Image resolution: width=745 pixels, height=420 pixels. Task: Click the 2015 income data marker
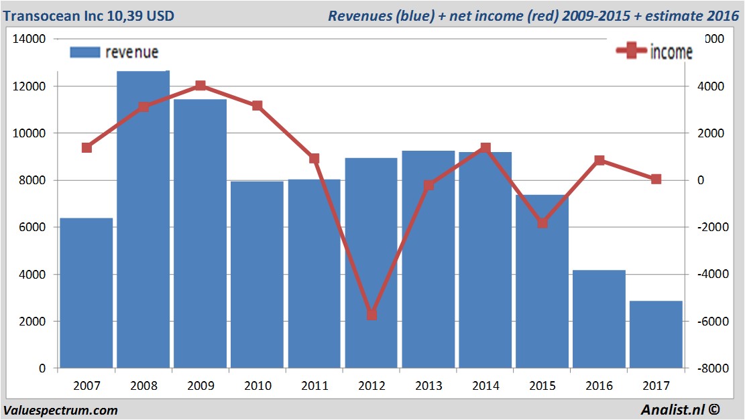tap(542, 223)
